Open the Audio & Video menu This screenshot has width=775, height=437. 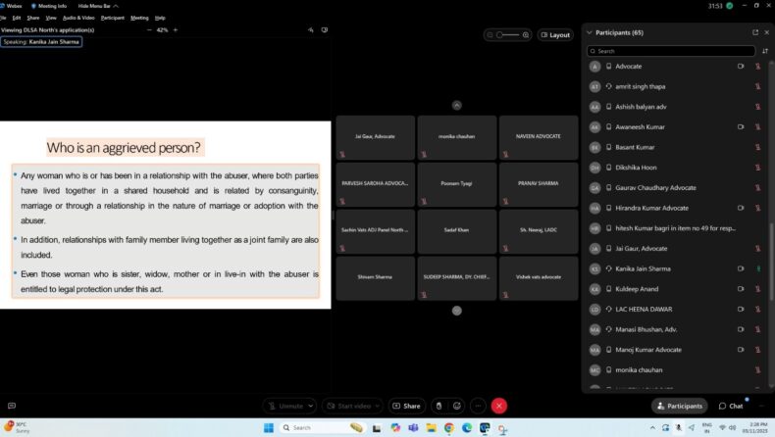[78, 18]
